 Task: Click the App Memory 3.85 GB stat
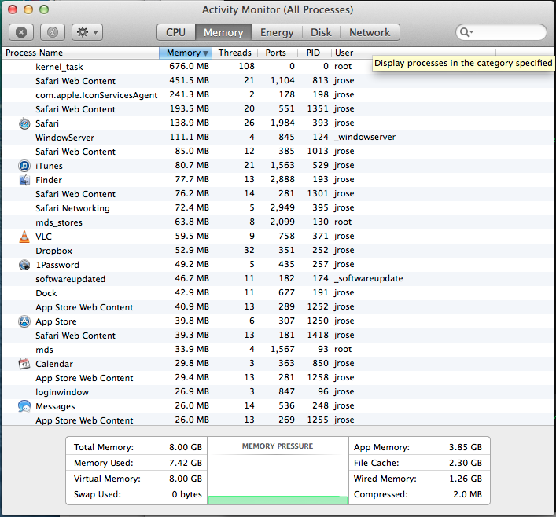click(419, 447)
